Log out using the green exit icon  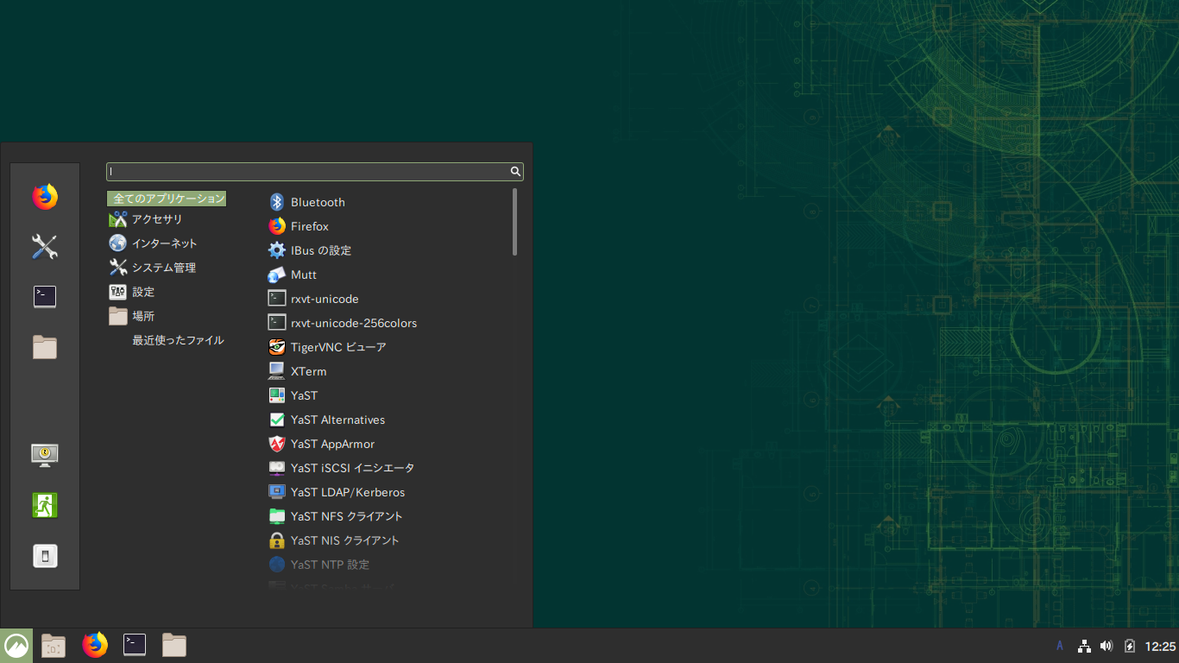[45, 504]
